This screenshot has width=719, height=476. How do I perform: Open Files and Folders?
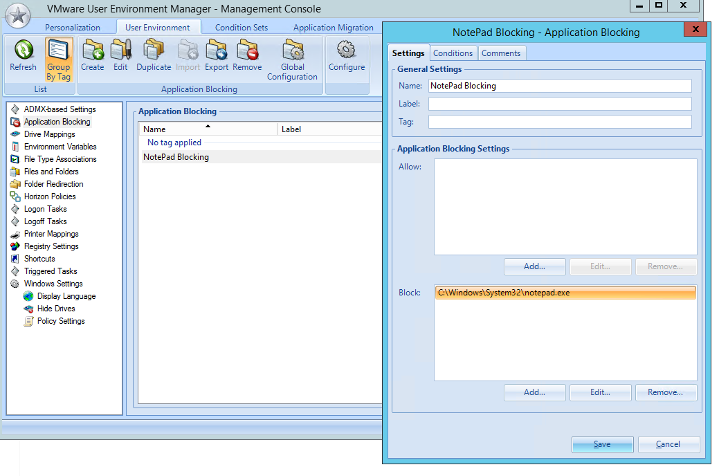(x=51, y=171)
